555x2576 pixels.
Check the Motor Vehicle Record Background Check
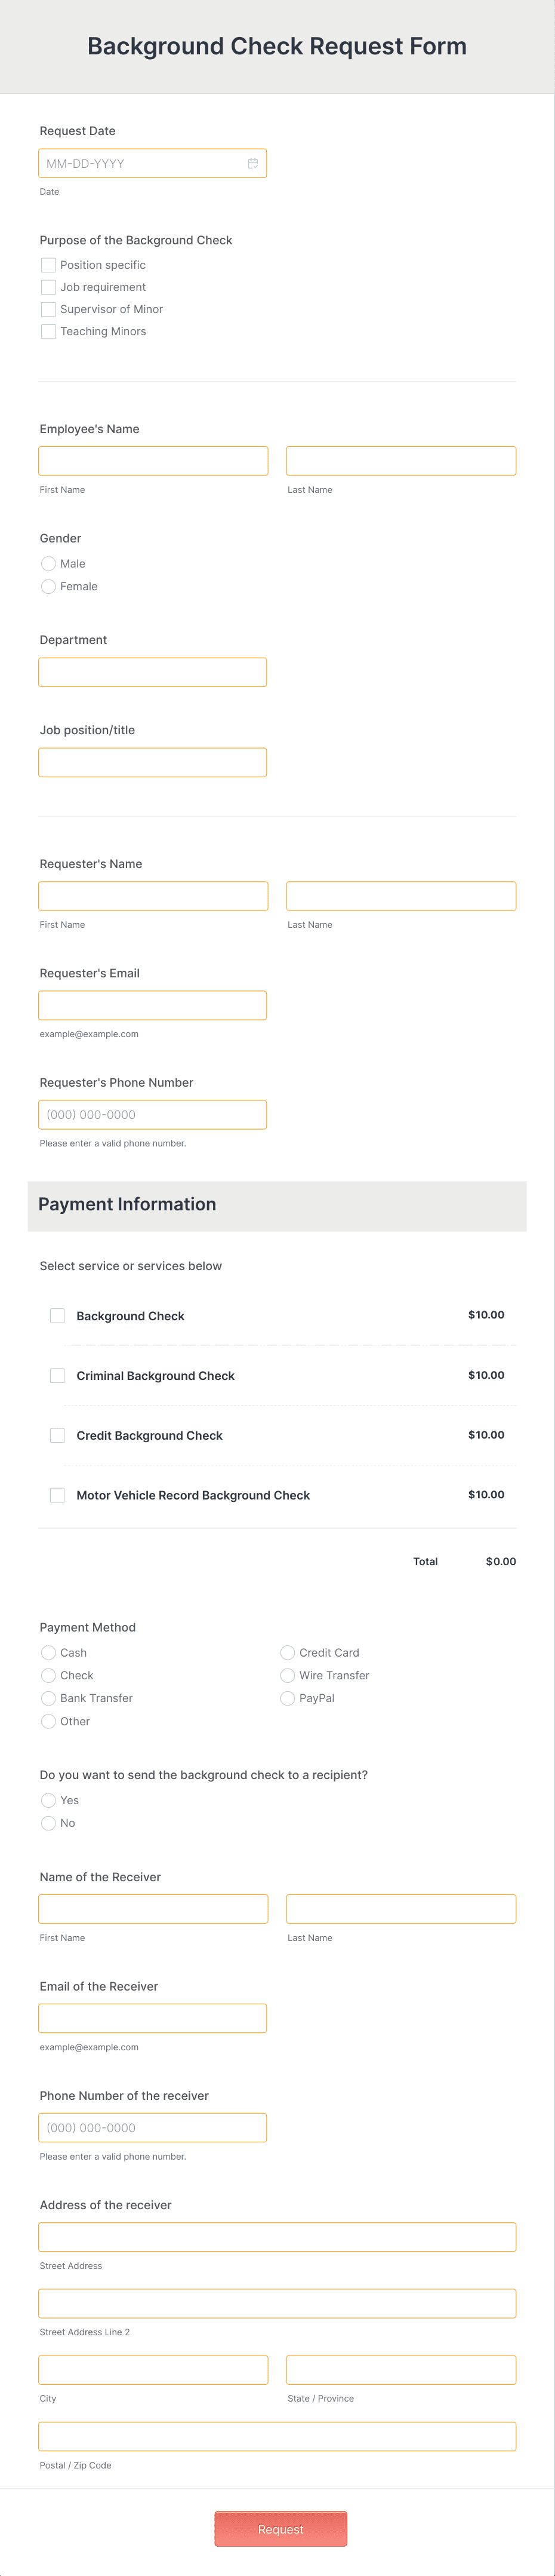[x=57, y=1495]
